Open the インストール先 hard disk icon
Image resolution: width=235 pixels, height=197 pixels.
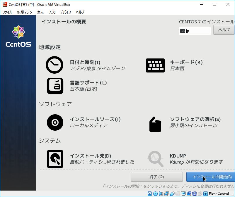click(55, 159)
